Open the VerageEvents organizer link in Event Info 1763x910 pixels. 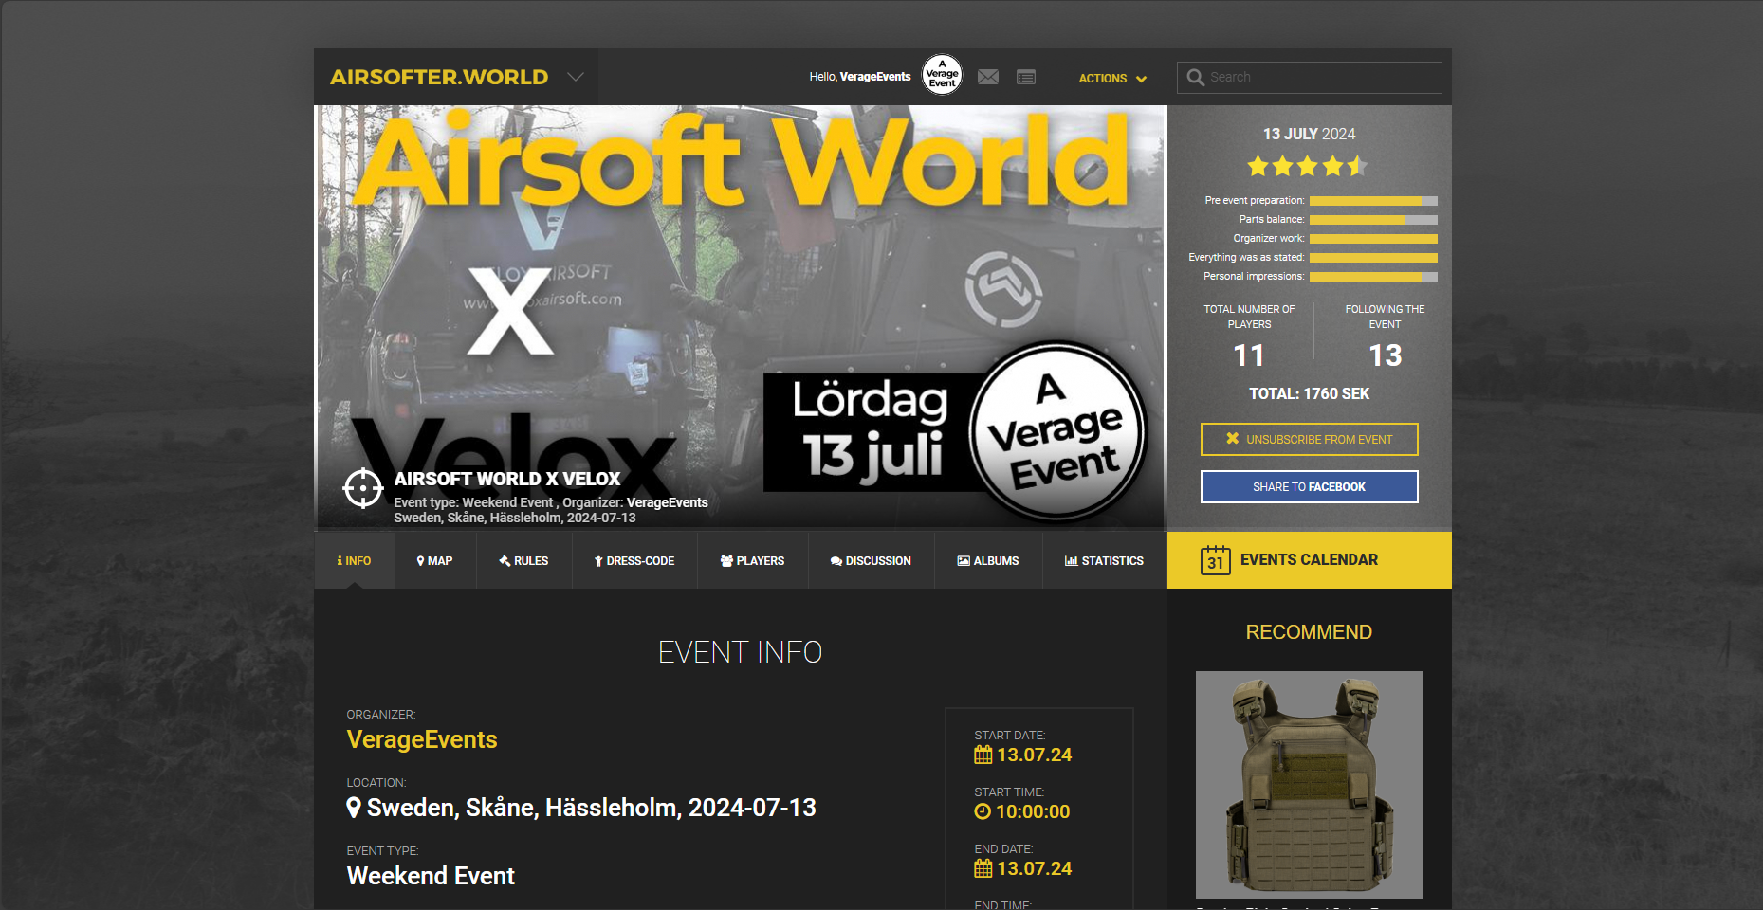(422, 739)
